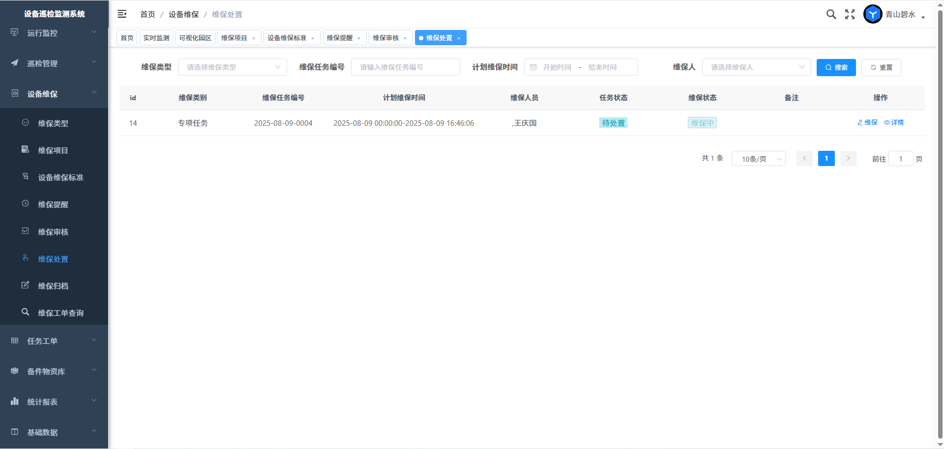Collapse sidebar with the hamburger icon
Viewport: 944px width, 449px height.
[x=122, y=14]
